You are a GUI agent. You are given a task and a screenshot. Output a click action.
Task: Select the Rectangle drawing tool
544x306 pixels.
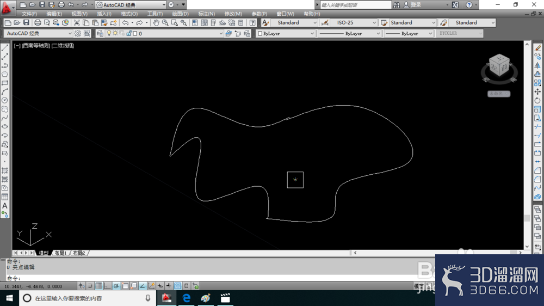pyautogui.click(x=5, y=83)
